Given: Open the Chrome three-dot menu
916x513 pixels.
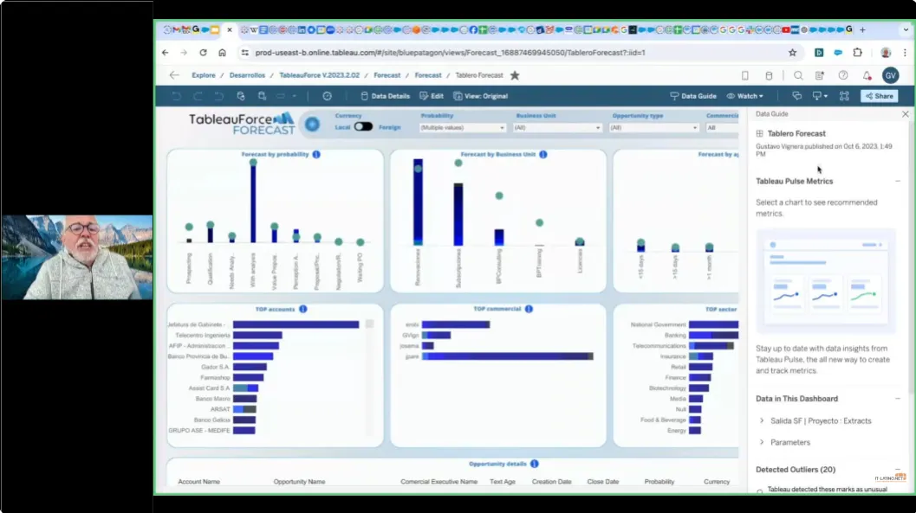Looking at the screenshot, I should click(905, 53).
